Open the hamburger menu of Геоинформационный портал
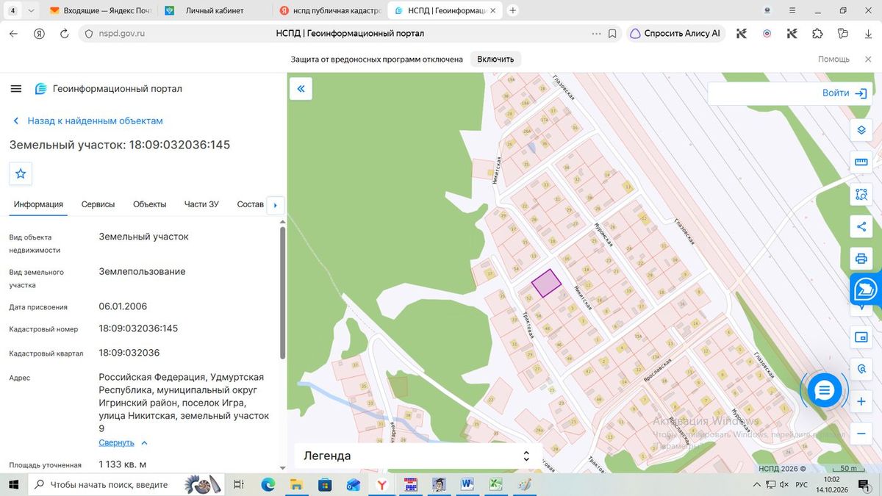This screenshot has height=496, width=882. pyautogui.click(x=16, y=89)
